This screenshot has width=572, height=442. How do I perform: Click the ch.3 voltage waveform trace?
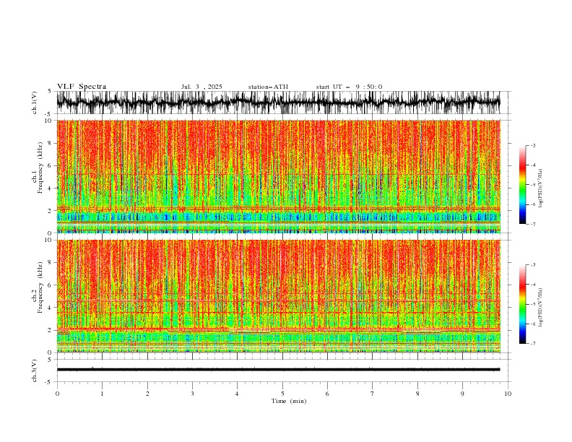click(278, 370)
